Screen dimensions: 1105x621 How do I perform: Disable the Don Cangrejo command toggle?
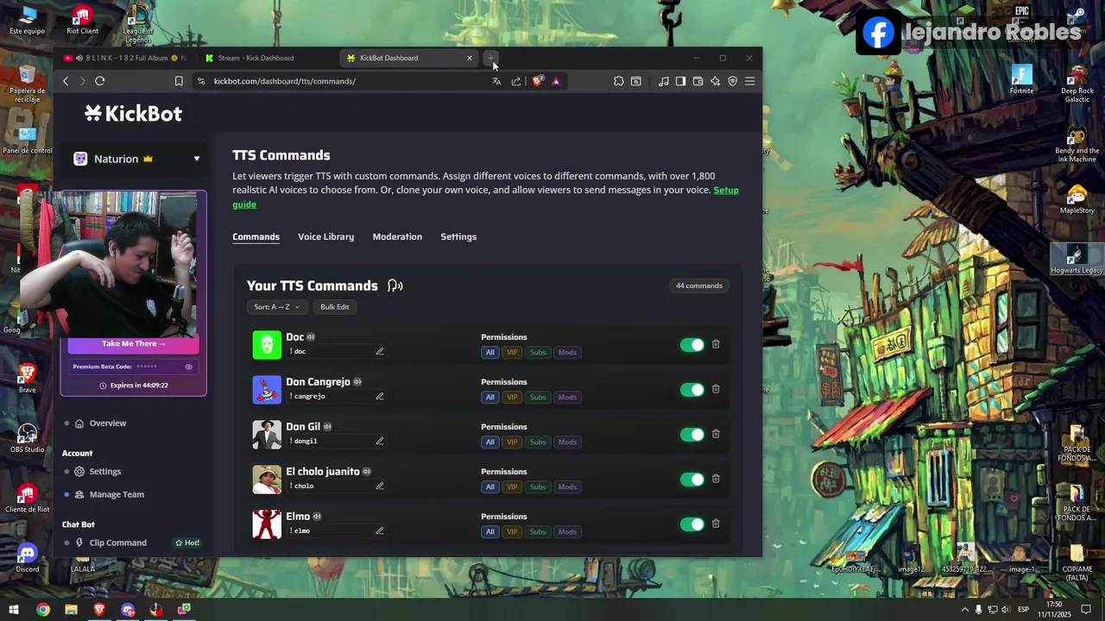click(x=691, y=390)
